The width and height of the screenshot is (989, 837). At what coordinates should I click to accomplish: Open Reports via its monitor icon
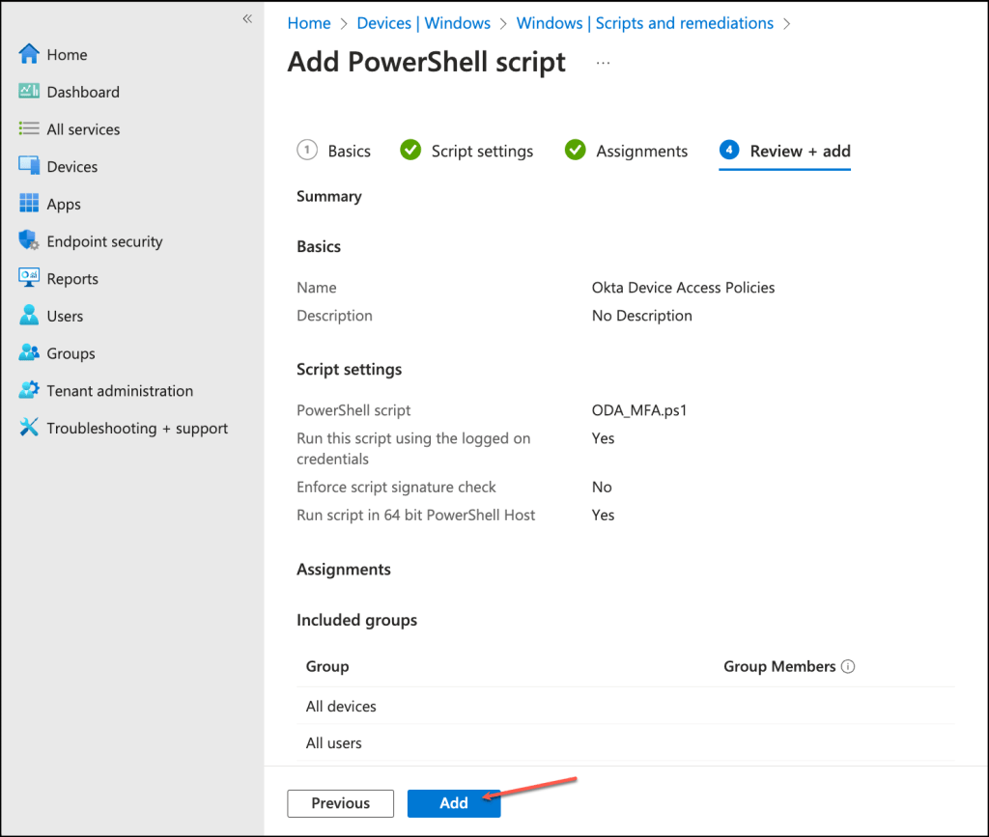pos(29,278)
